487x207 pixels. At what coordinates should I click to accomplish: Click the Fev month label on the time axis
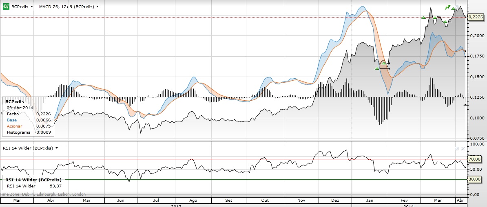(404, 200)
